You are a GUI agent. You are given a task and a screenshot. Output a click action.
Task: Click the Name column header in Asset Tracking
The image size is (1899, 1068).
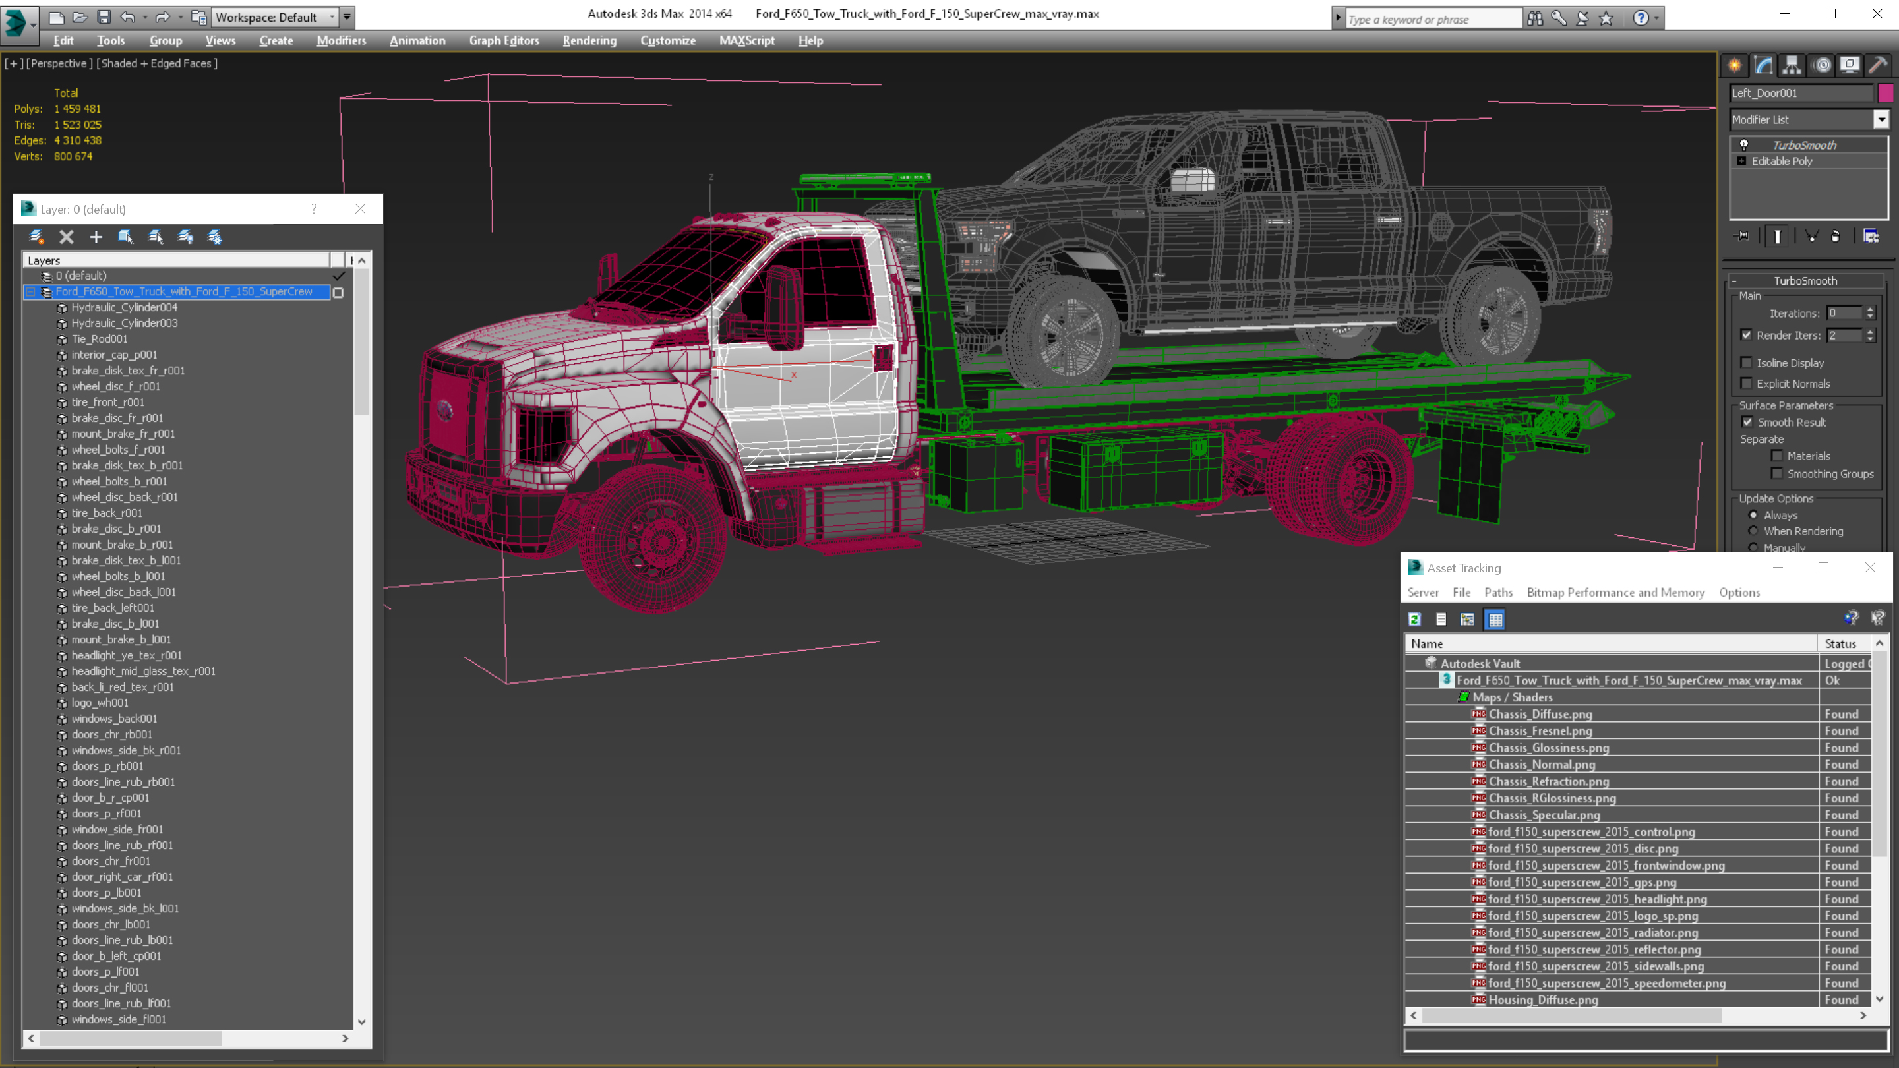(x=1611, y=643)
